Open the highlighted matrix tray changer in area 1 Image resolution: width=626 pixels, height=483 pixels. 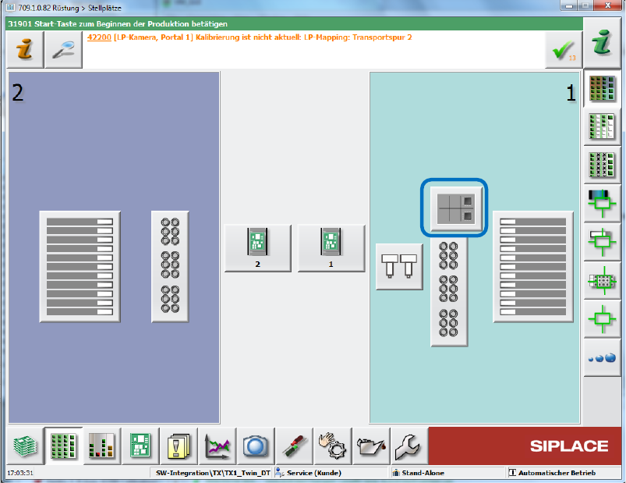tap(456, 208)
